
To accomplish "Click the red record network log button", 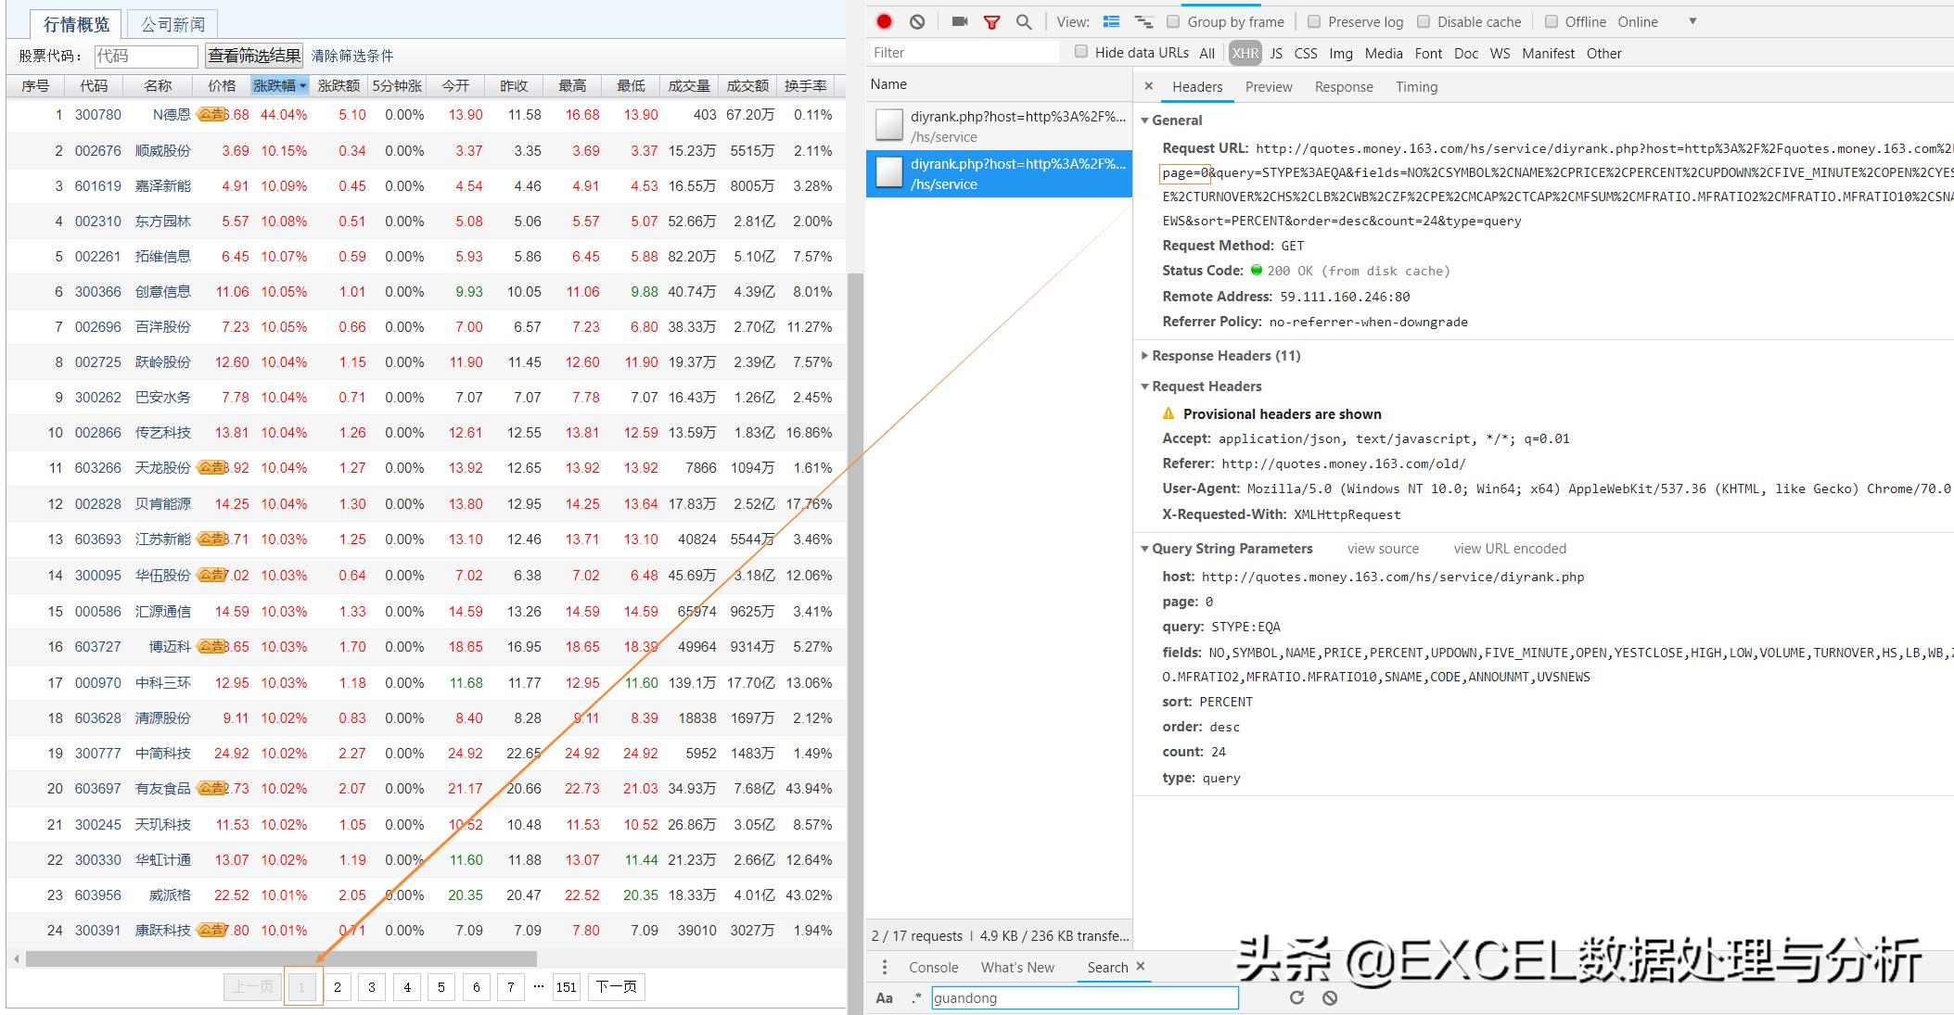I will click(884, 21).
